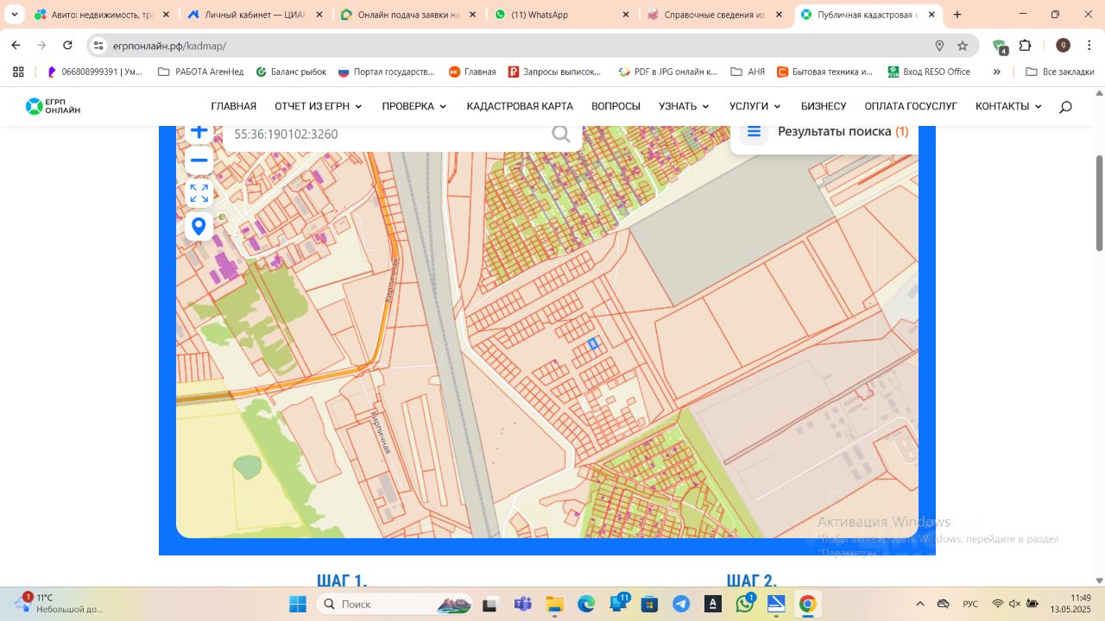1105x621 pixels.
Task: Click location permission icon in address bar
Action: point(939,46)
